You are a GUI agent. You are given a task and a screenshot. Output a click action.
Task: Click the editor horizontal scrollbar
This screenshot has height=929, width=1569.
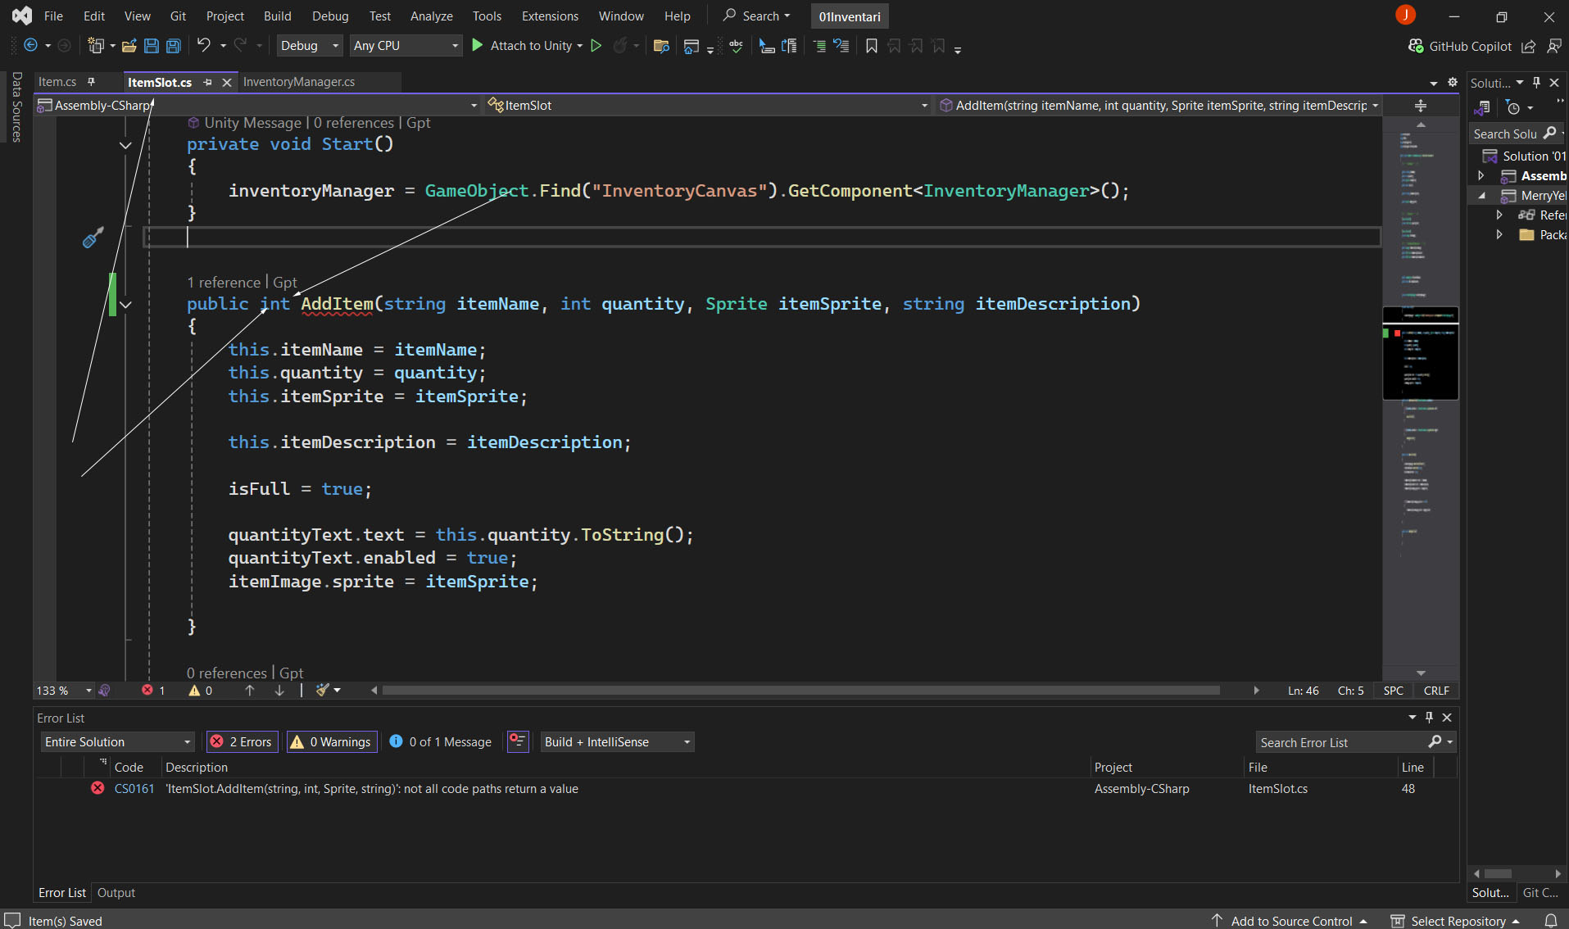pos(800,691)
